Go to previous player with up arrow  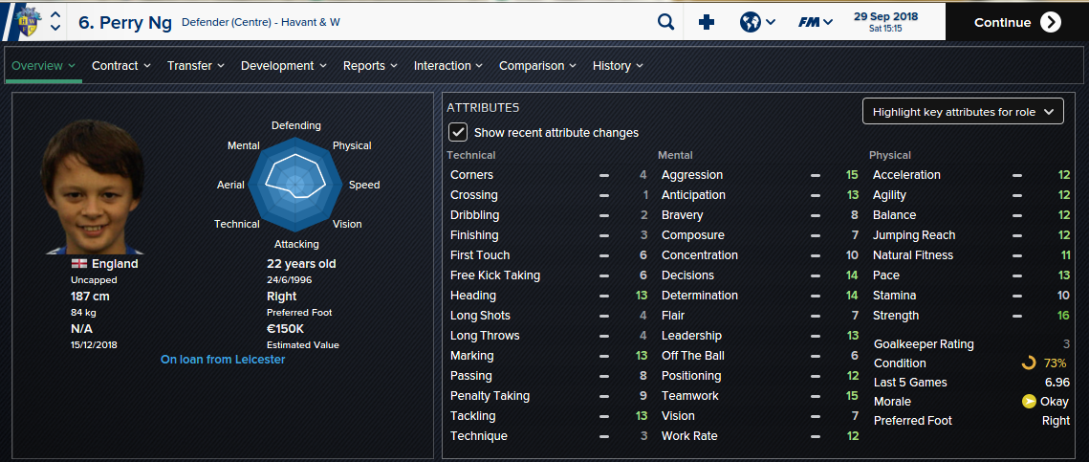[x=56, y=15]
